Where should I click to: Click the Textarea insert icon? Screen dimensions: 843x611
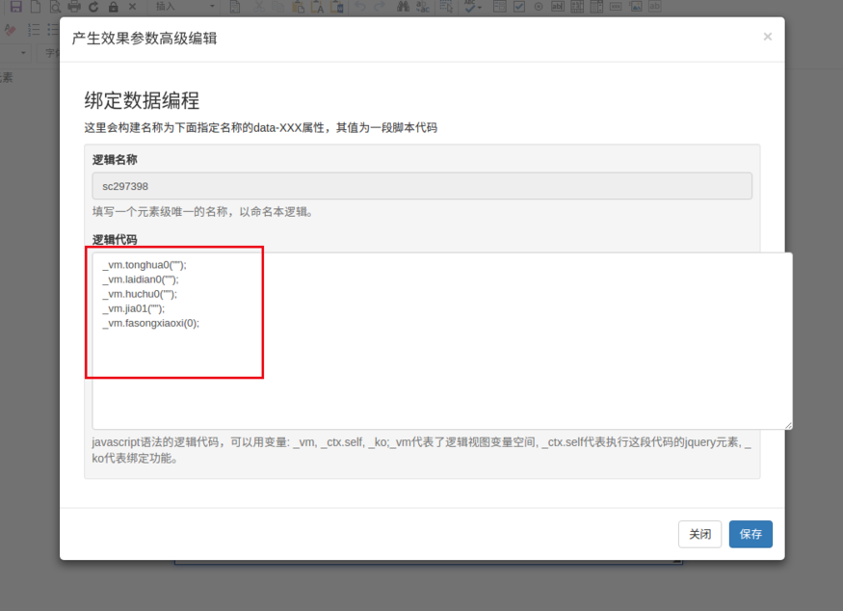point(577,7)
